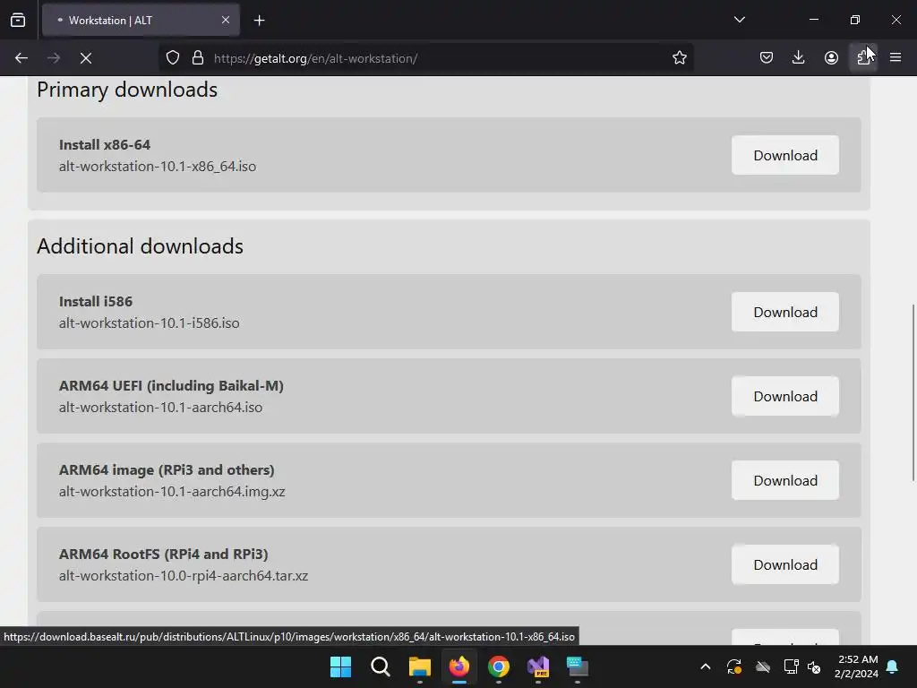
Task: Click alt-workstation-10.1-x86_64.iso filename text
Action: click(x=158, y=166)
